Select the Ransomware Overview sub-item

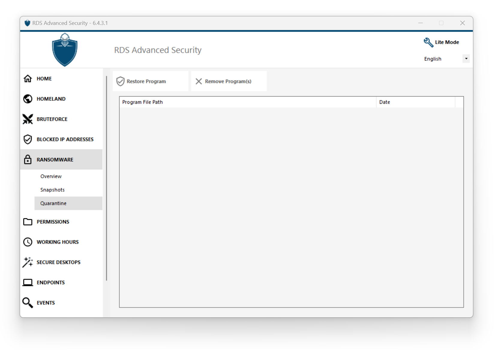point(68,176)
